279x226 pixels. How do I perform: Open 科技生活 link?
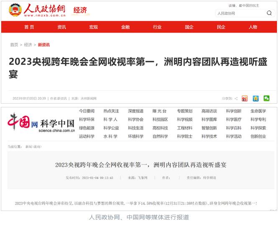coord(136,128)
